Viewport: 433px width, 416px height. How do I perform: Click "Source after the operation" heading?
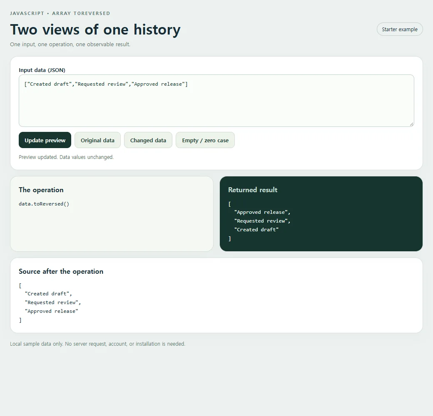61,272
